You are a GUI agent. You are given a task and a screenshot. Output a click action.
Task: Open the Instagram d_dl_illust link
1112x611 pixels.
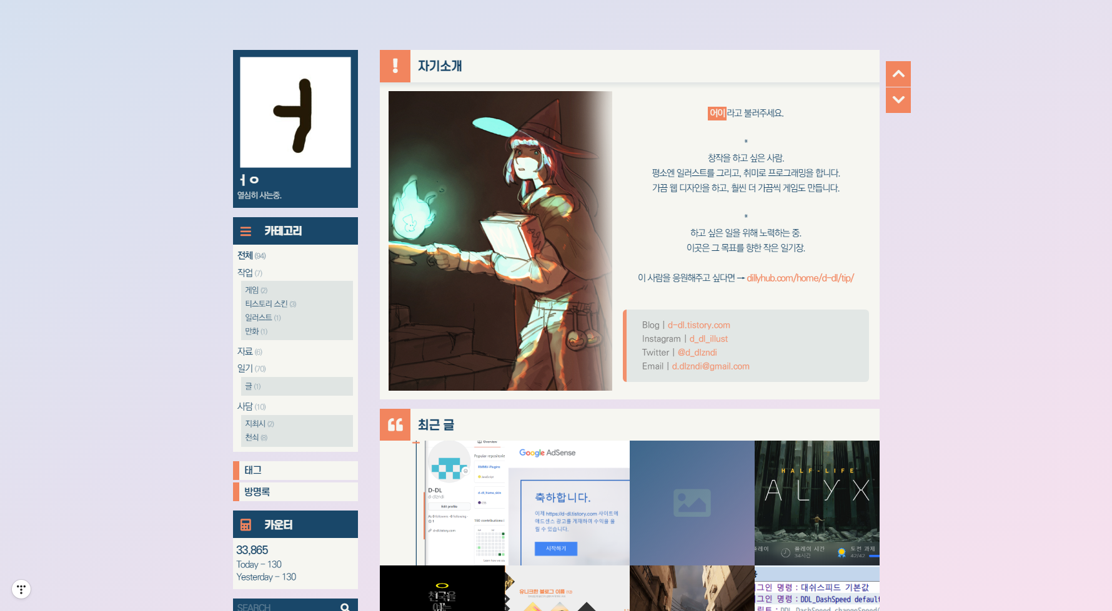click(x=708, y=339)
